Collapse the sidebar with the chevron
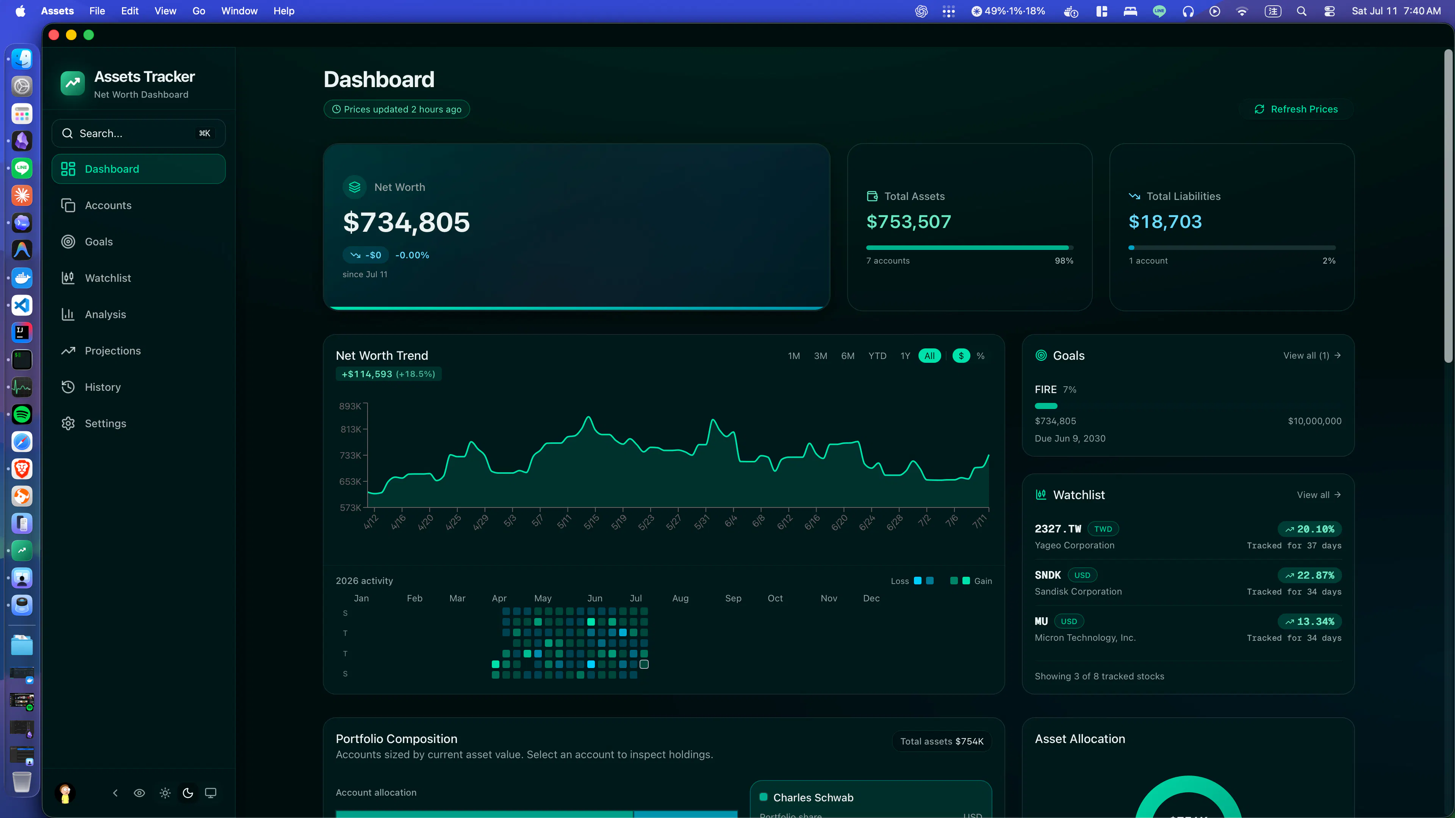The height and width of the screenshot is (818, 1455). (115, 793)
